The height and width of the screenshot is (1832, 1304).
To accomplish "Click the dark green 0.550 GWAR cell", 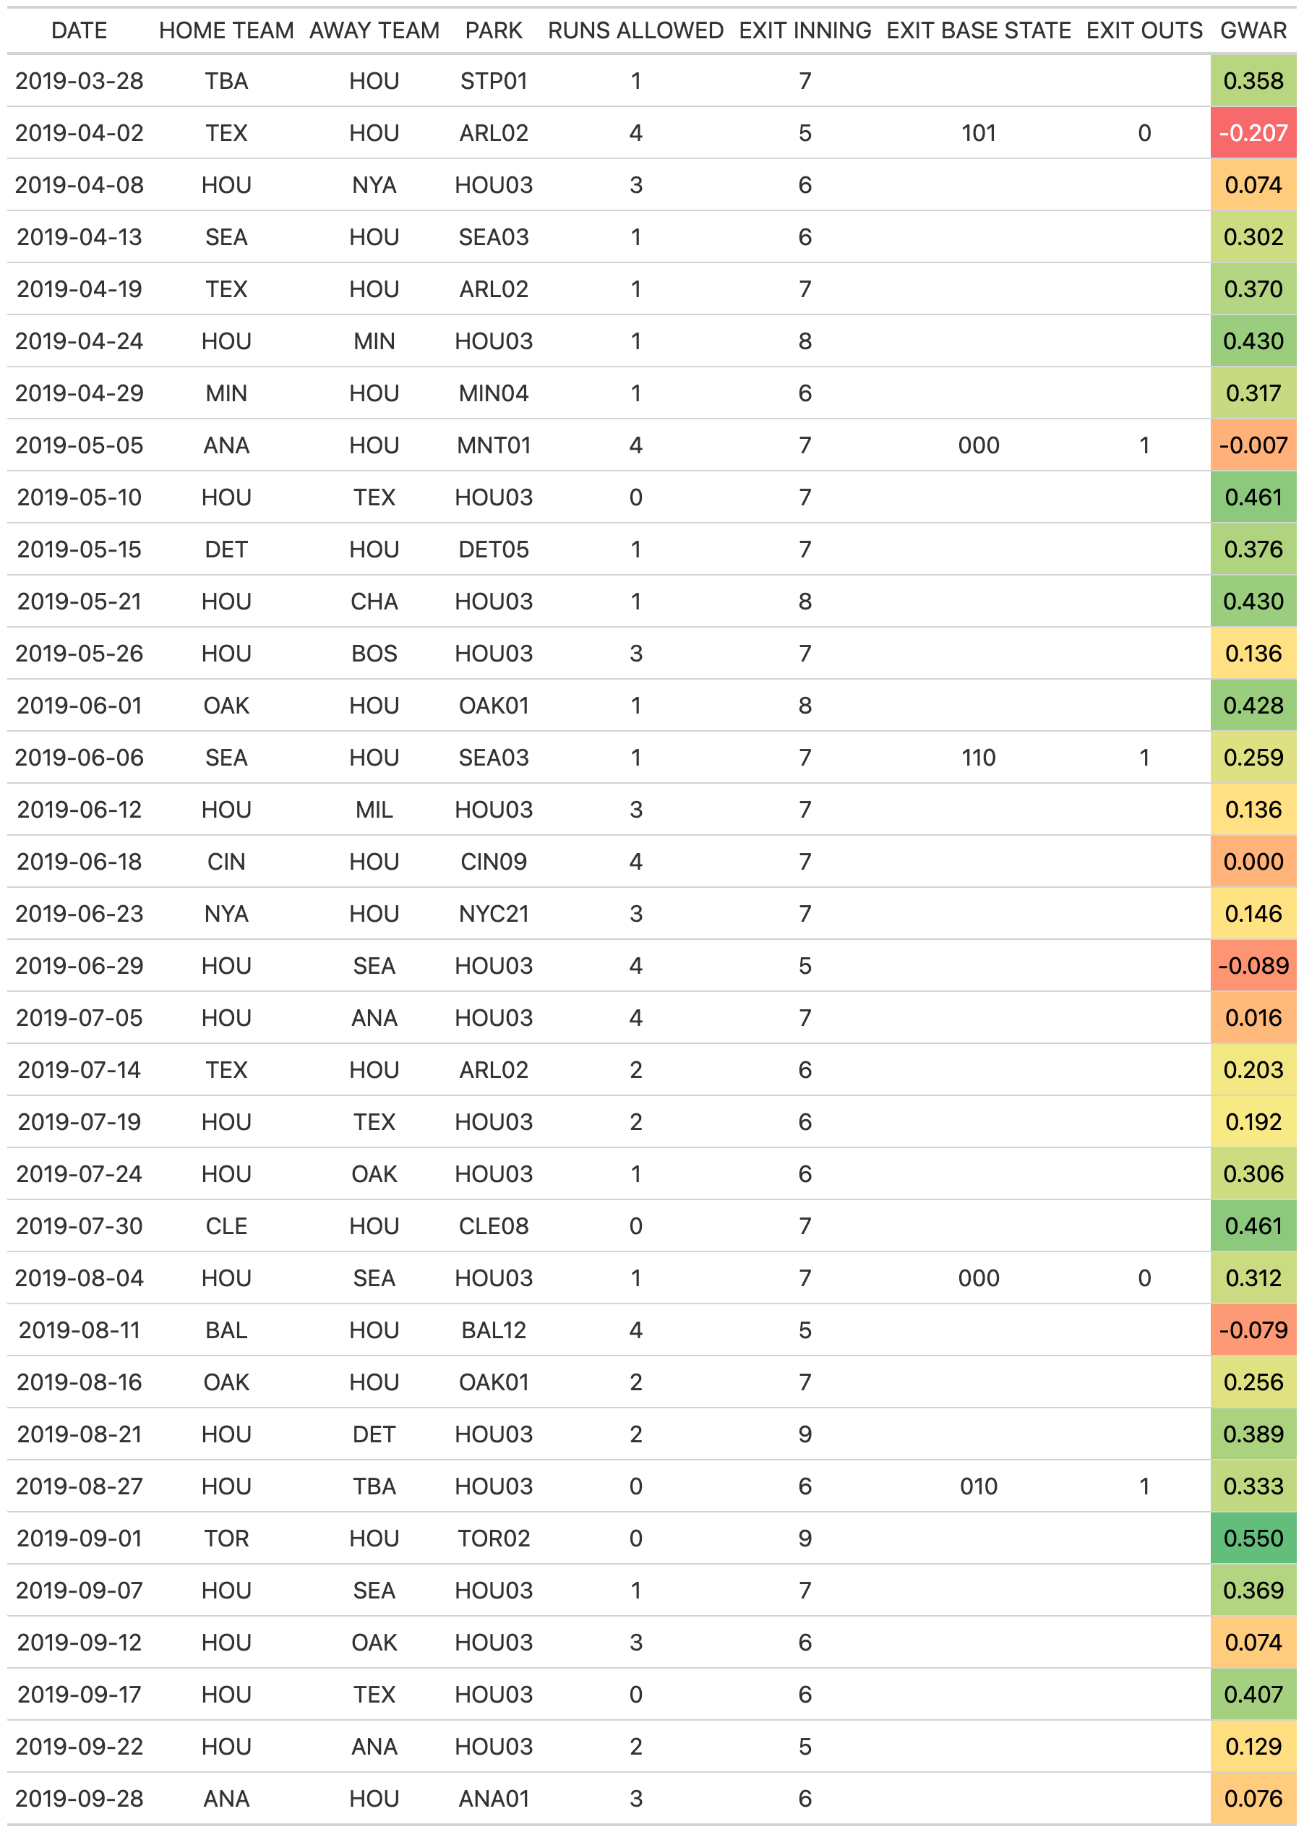I will [x=1253, y=1538].
